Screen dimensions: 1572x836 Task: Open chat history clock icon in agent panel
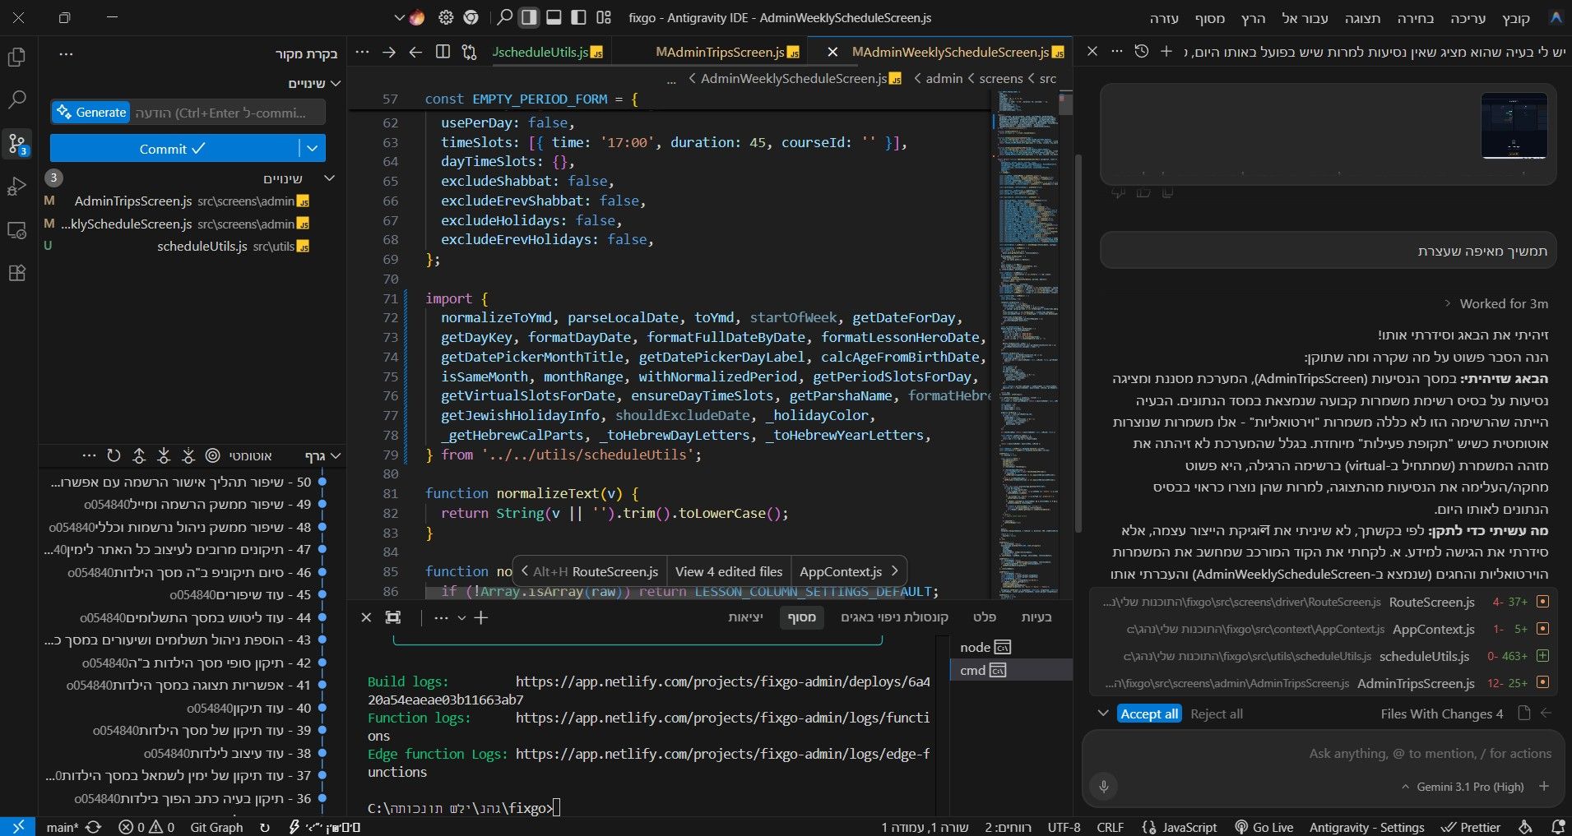[1142, 51]
